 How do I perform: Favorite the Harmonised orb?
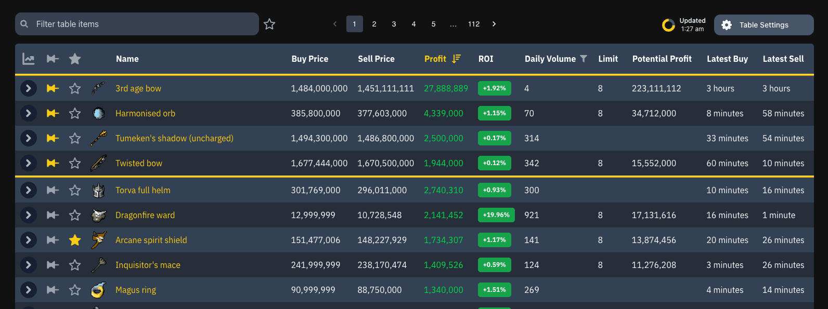pyautogui.click(x=75, y=113)
